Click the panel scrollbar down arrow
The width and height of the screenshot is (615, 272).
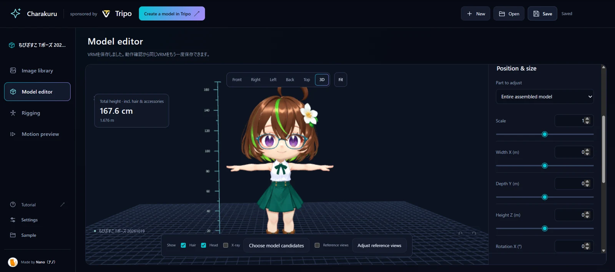[603, 251]
